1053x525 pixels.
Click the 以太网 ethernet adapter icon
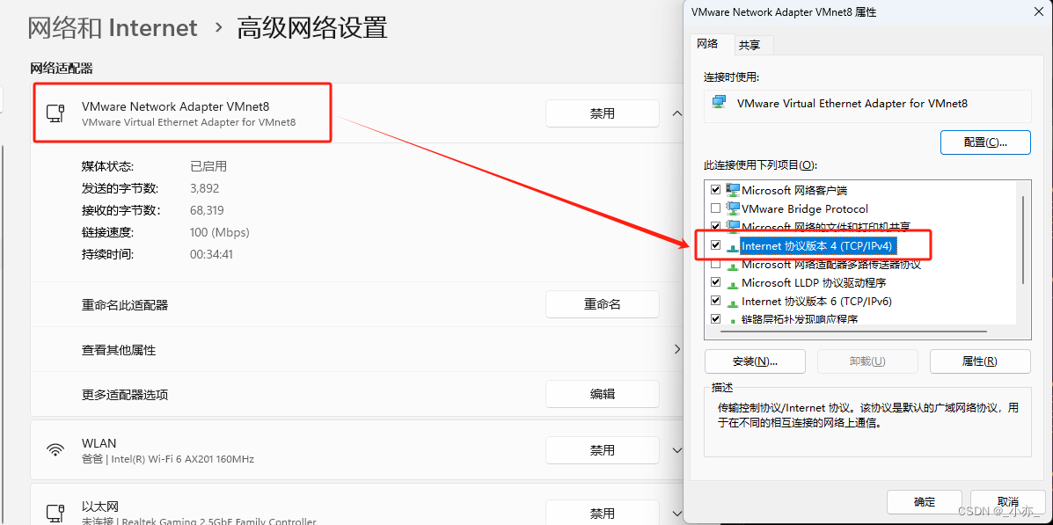[x=55, y=513]
